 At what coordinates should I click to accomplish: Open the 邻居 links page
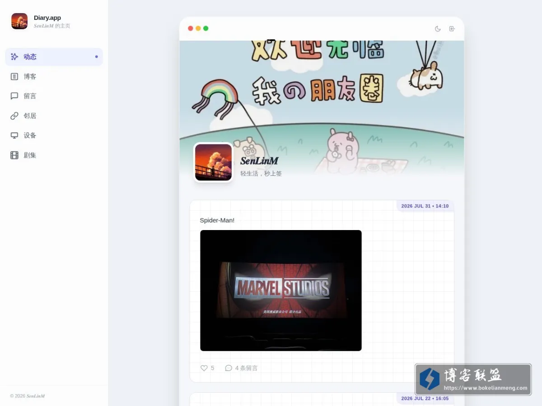coord(54,116)
